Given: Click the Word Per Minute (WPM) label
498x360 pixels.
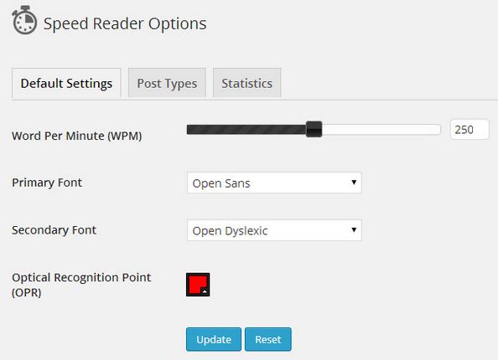Looking at the screenshot, I should tap(77, 136).
